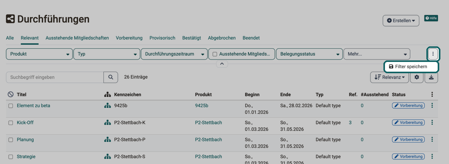Focus the Suchbegriff eingeben search field
Viewport: 449px width, 164px height.
coord(55,77)
